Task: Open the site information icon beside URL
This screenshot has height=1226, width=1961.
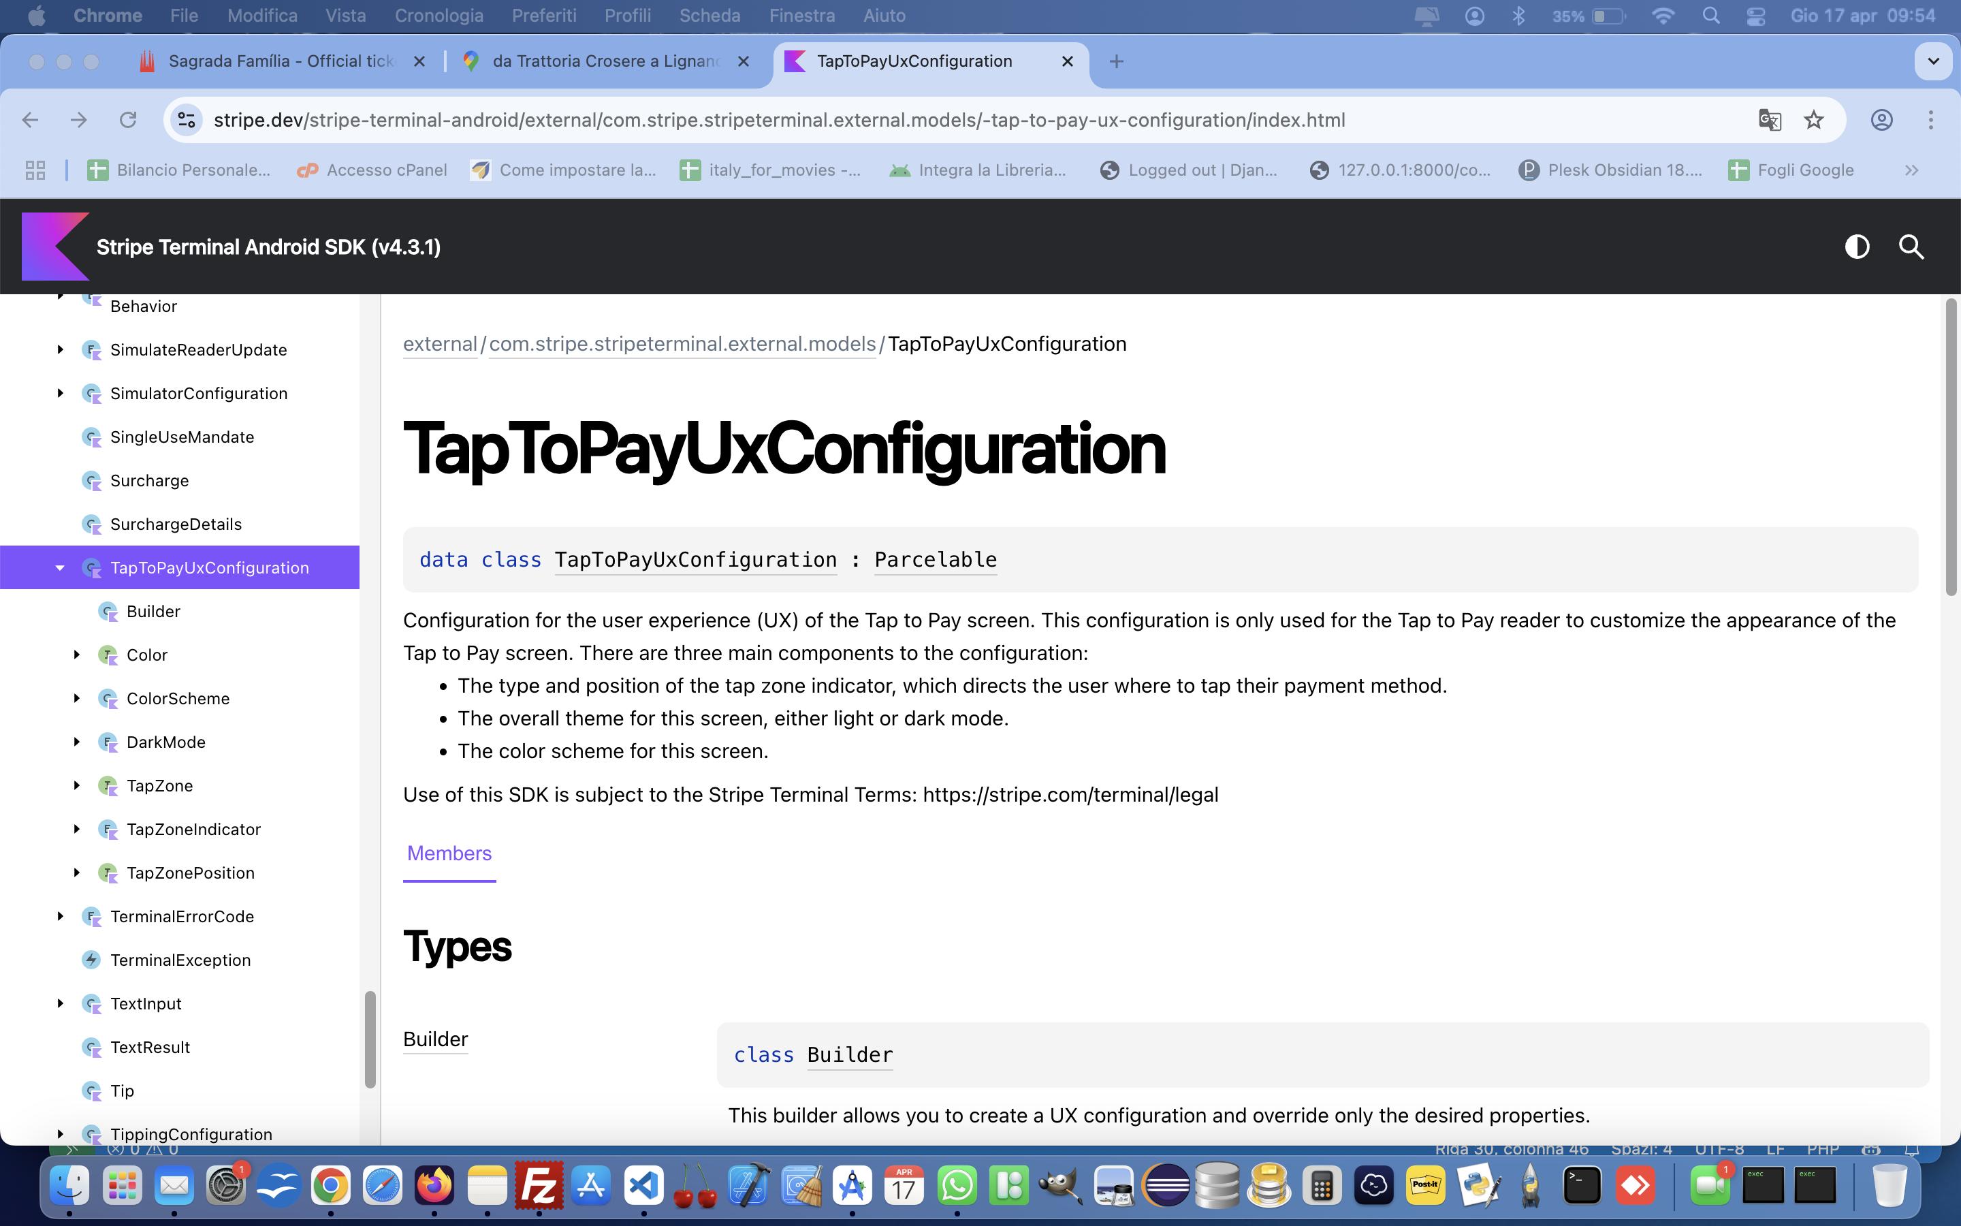Action: pos(187,120)
